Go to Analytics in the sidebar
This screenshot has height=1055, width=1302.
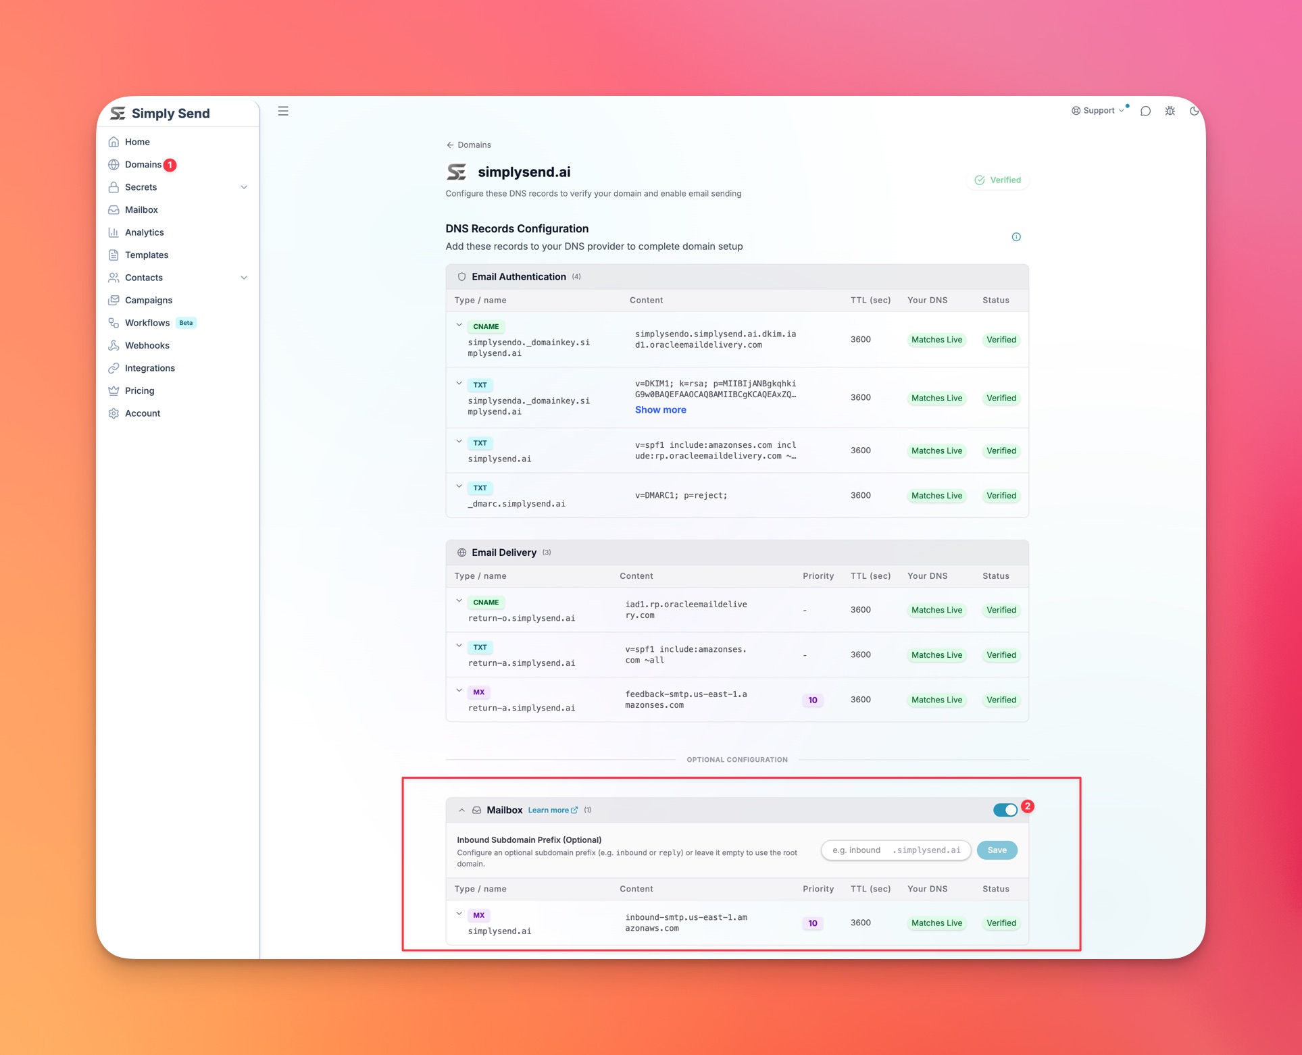pos(144,232)
